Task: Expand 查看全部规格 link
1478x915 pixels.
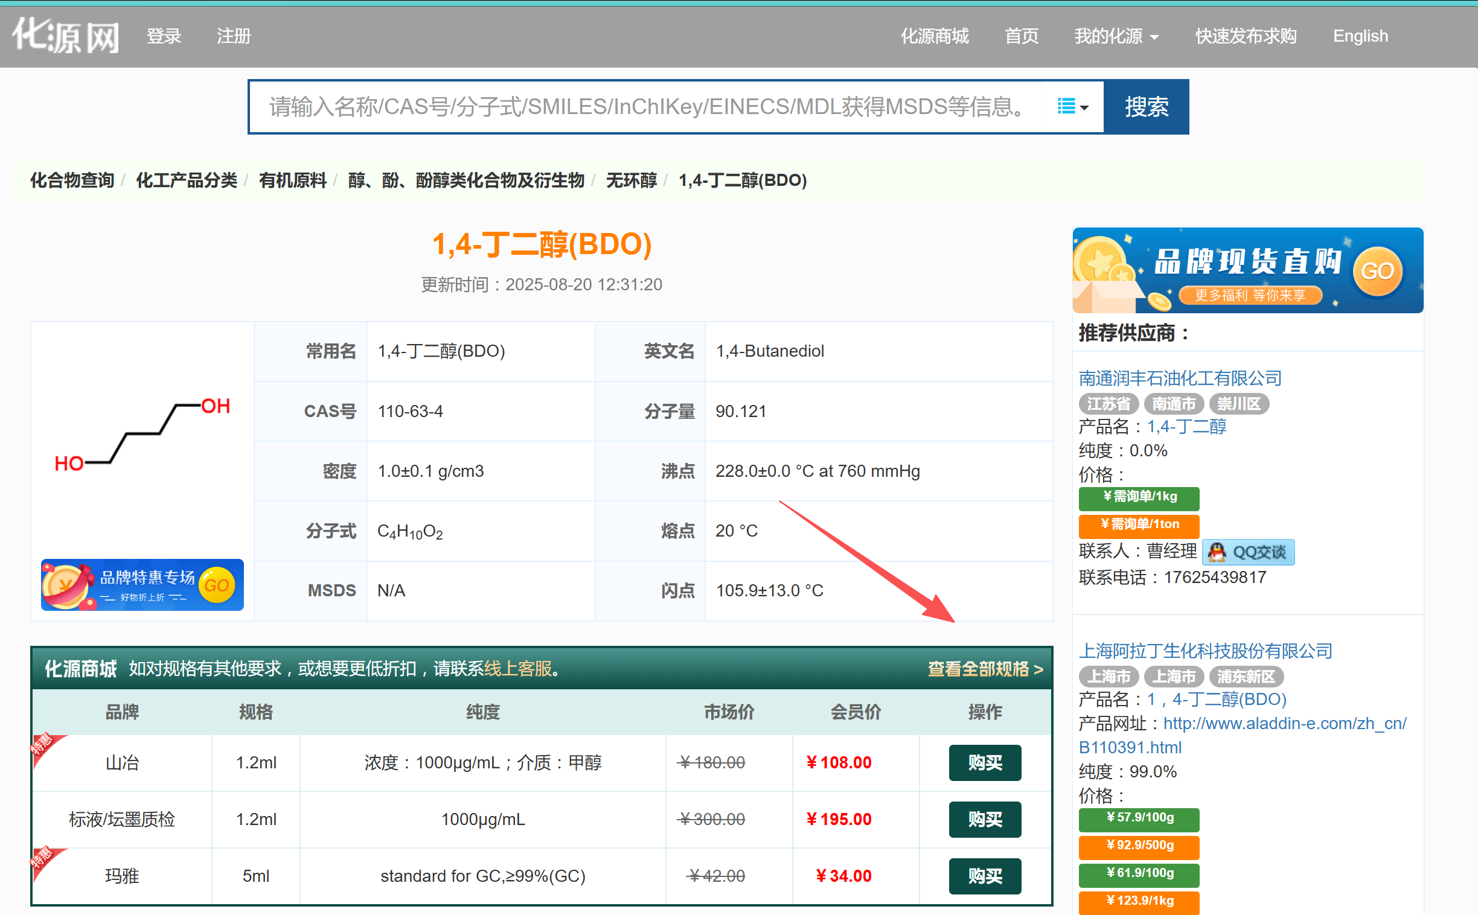Action: [985, 669]
